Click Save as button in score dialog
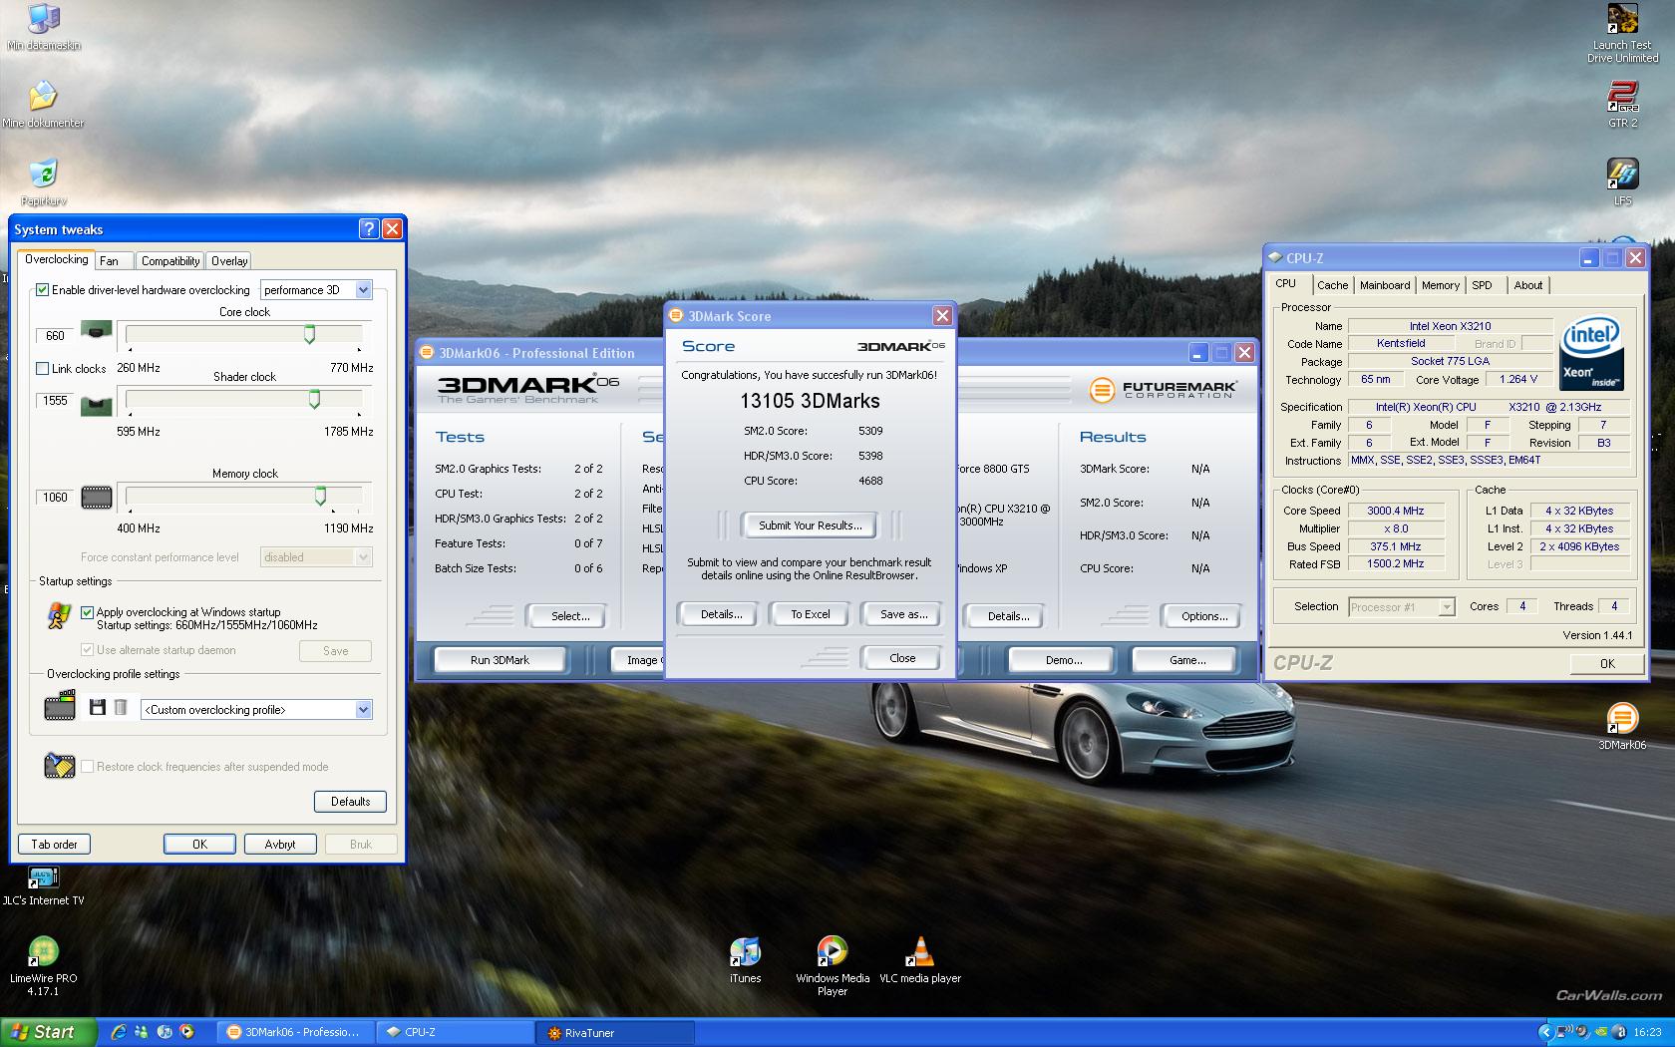 (x=903, y=614)
